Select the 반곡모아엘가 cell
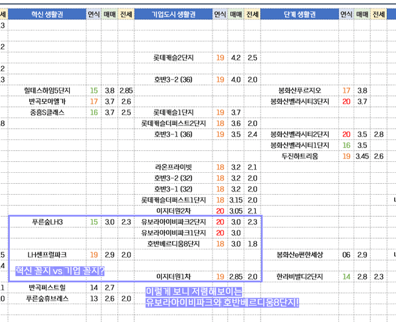Viewport: 396px width, 322px height. (47, 102)
